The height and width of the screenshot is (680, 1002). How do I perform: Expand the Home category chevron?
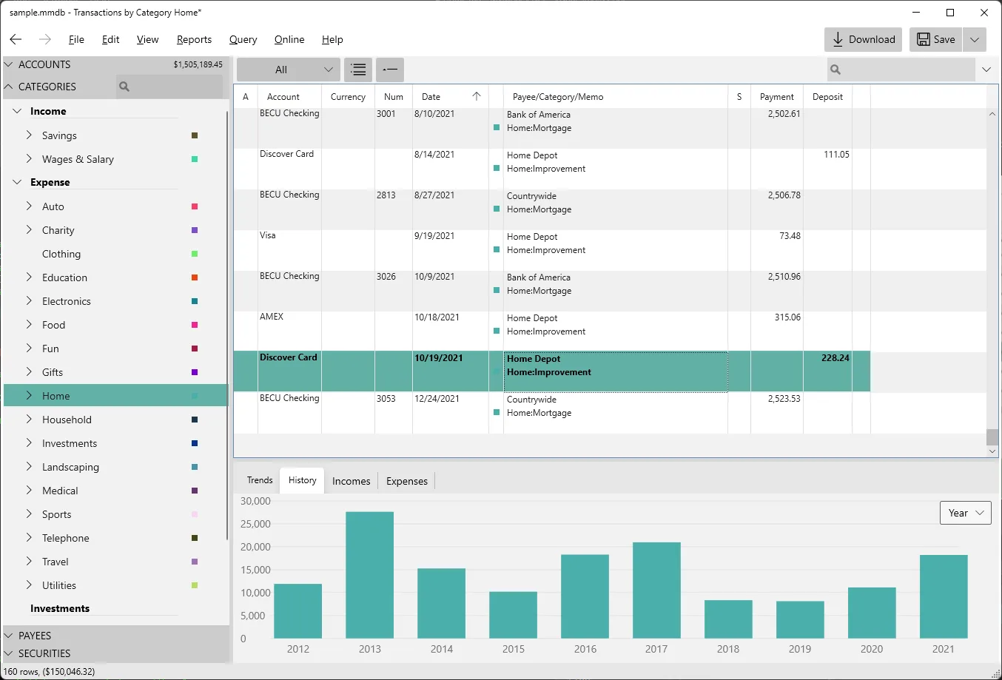[x=29, y=396]
